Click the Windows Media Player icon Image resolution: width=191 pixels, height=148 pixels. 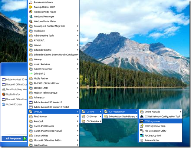click(x=31, y=12)
